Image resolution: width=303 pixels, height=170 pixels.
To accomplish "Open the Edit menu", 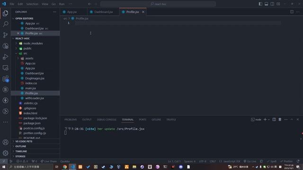I will pyautogui.click(x=20, y=4).
